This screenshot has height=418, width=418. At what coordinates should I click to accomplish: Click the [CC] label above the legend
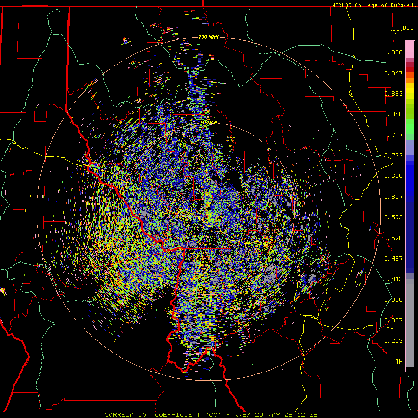point(396,32)
